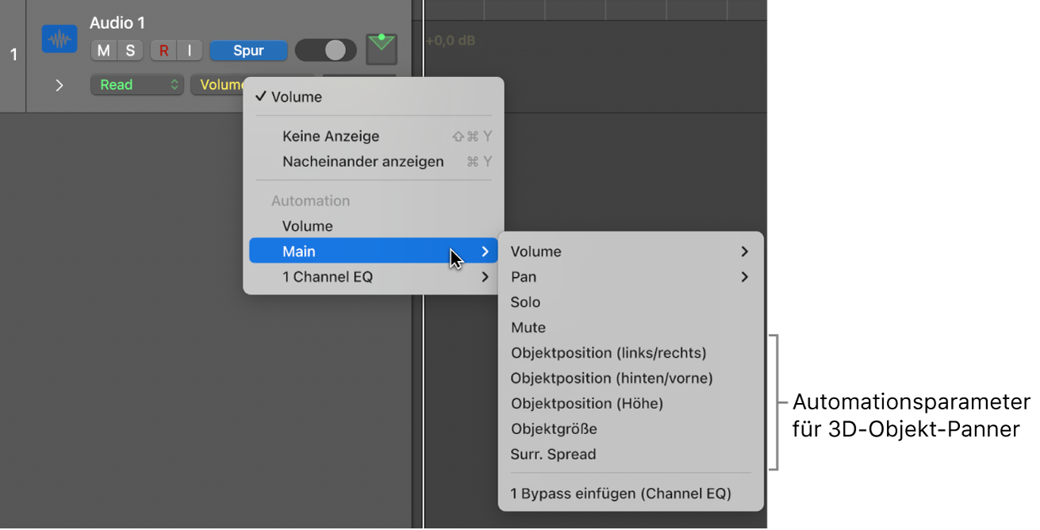Click "1 Bypass einfügen (Channel EQ)"
The height and width of the screenshot is (530, 1040).
point(620,493)
